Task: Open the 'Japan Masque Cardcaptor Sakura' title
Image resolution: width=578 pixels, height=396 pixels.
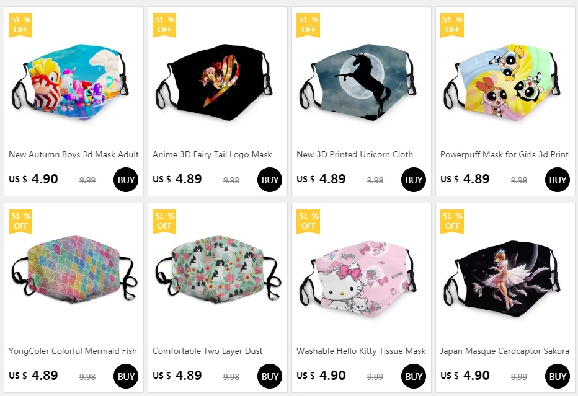Action: coord(505,351)
